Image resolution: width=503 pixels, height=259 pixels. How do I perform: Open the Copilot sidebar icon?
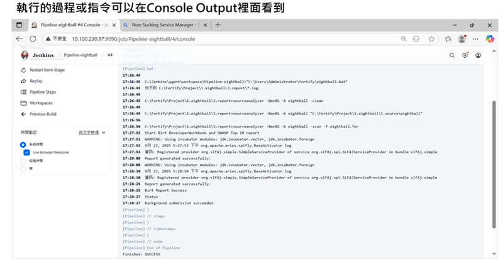(490, 39)
